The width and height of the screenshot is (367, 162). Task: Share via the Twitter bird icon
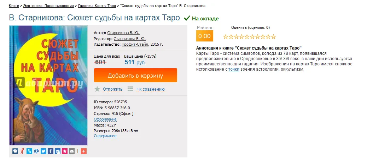(x=43, y=151)
